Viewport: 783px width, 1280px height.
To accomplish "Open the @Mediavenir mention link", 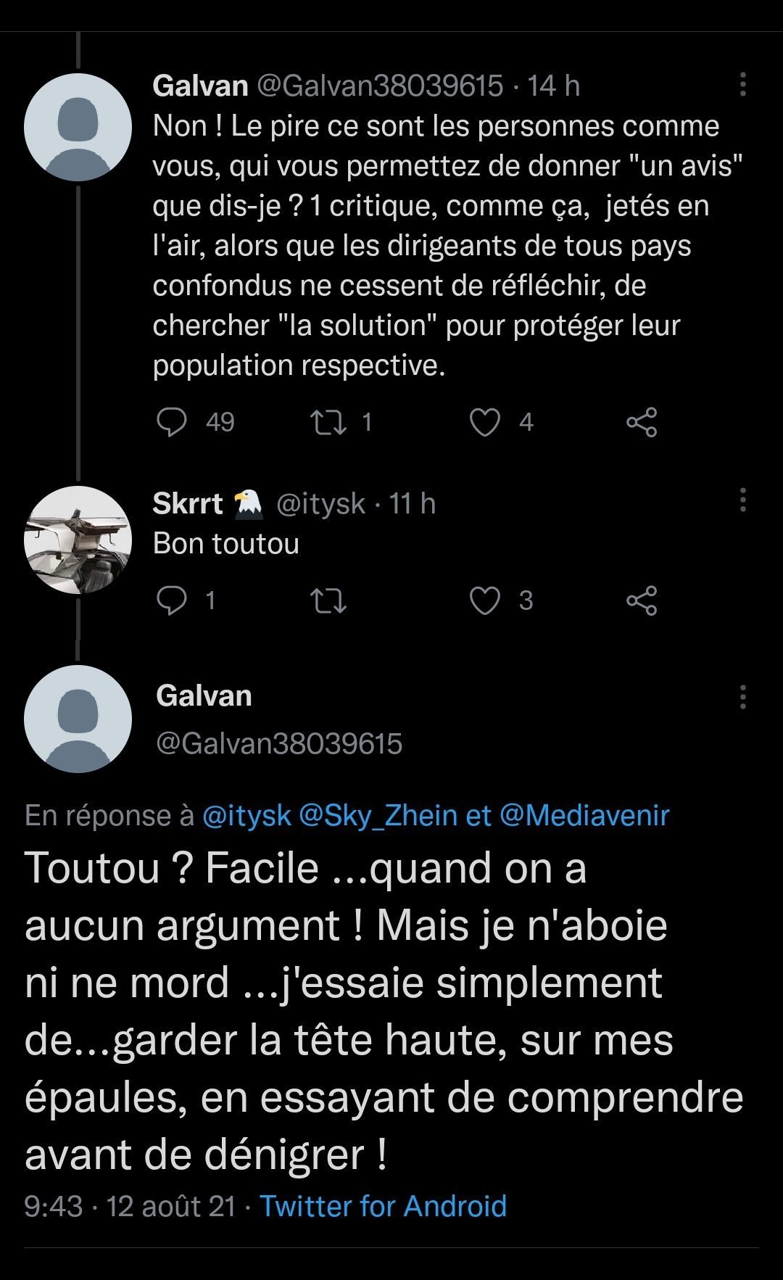I will [584, 816].
